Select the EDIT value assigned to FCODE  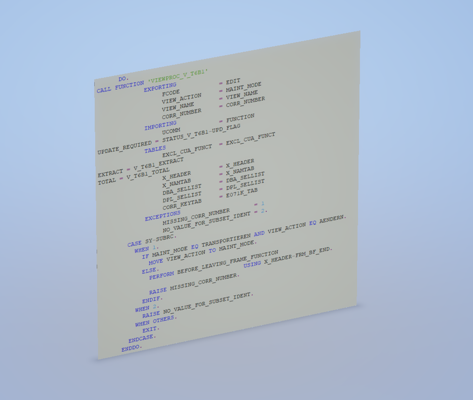click(233, 81)
